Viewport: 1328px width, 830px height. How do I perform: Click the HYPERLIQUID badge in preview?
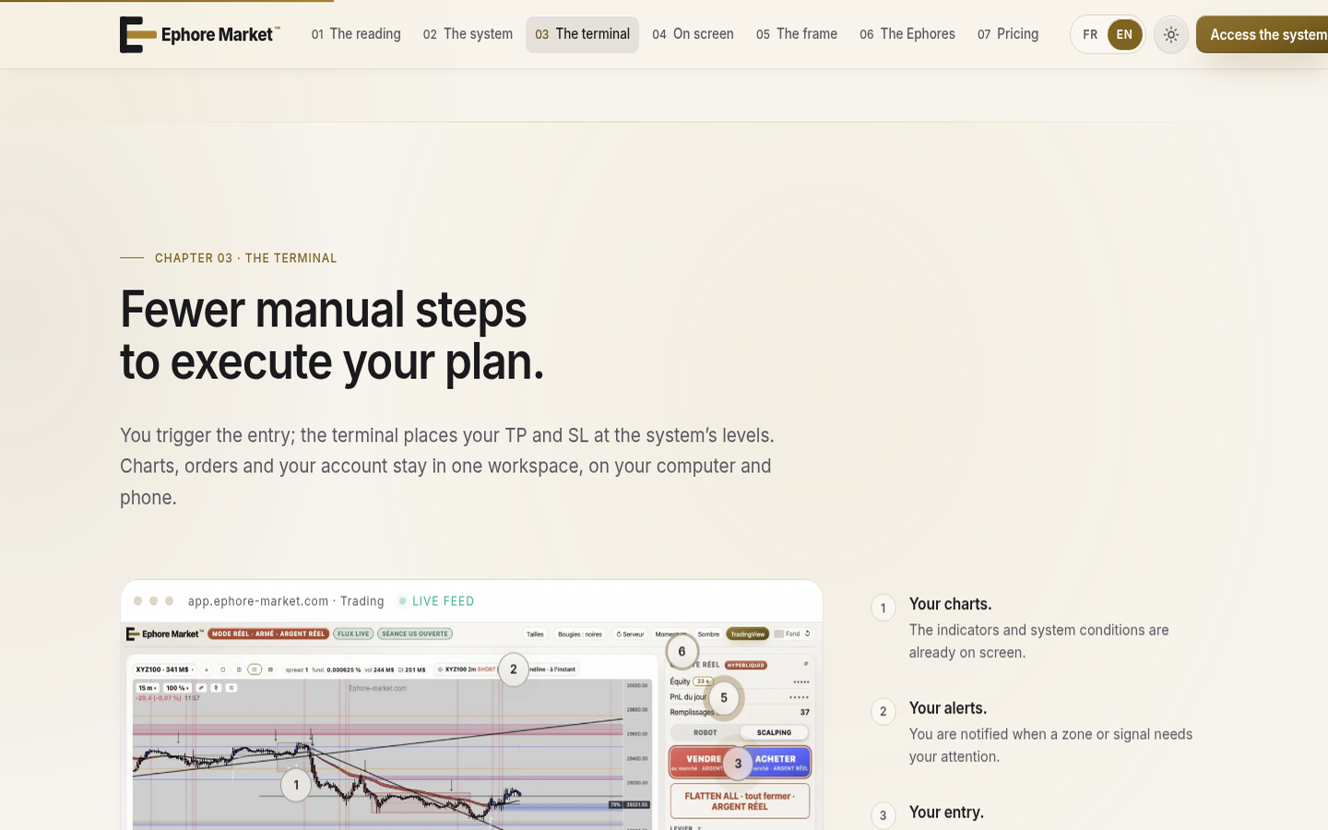[746, 665]
